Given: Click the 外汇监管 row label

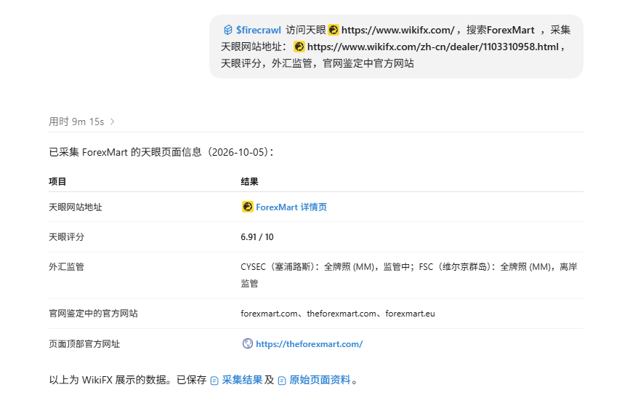Looking at the screenshot, I should coord(67,267).
